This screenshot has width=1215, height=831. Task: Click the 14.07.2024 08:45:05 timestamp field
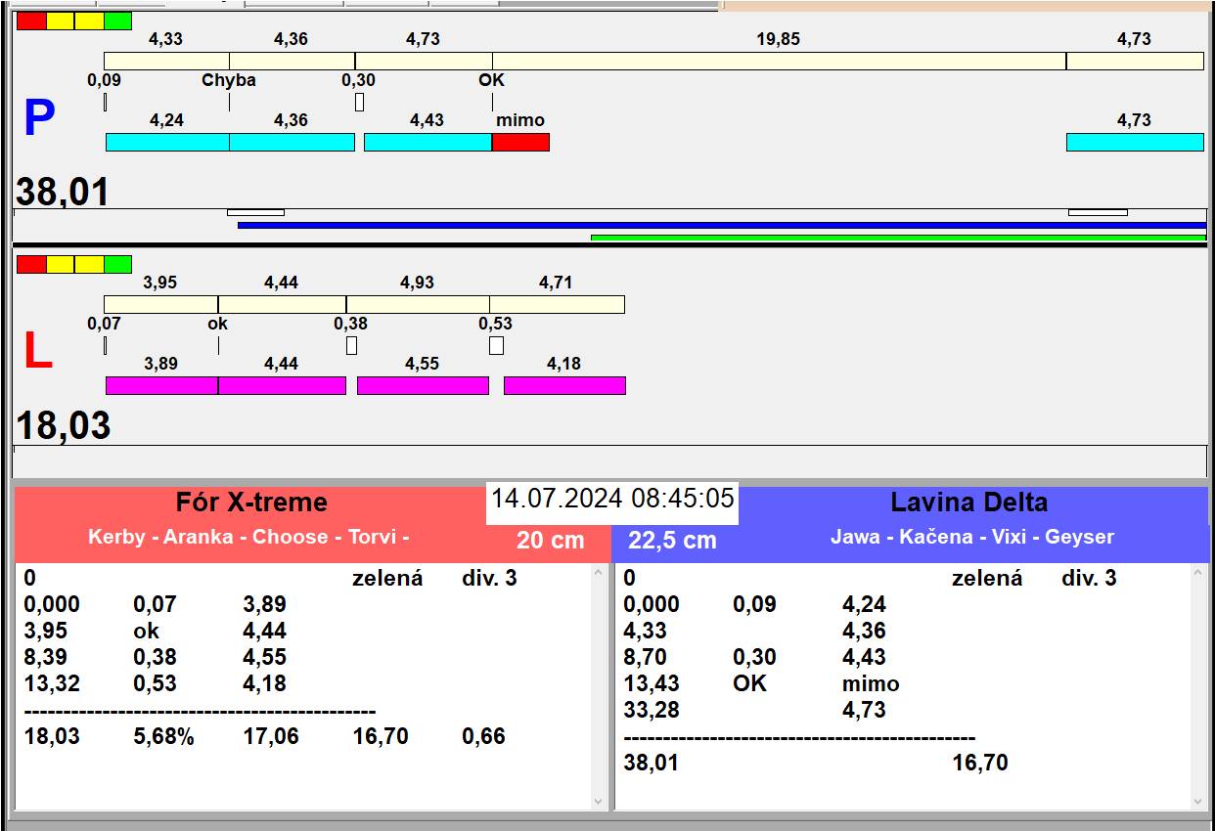pyautogui.click(x=612, y=499)
